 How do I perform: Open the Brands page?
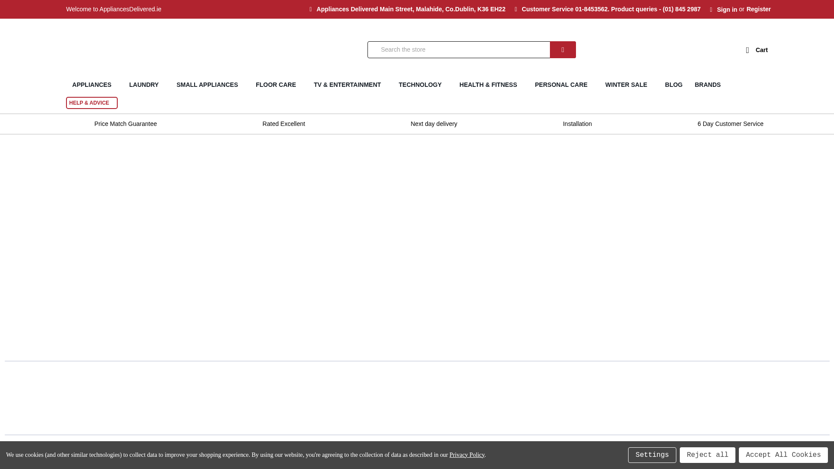click(x=707, y=85)
